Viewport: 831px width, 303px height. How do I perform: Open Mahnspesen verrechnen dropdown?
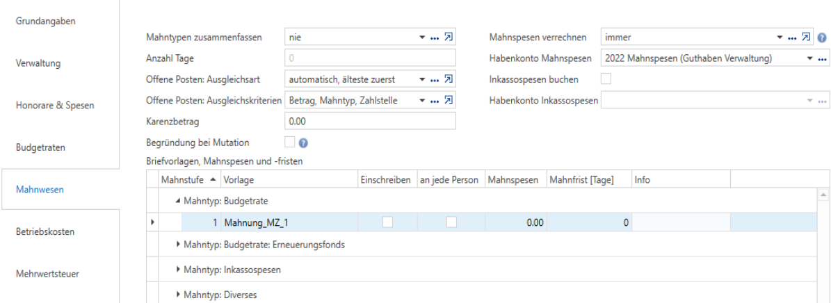pyautogui.click(x=780, y=38)
